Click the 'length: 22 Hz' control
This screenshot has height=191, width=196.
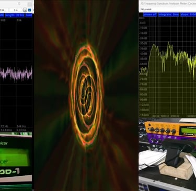15,15
